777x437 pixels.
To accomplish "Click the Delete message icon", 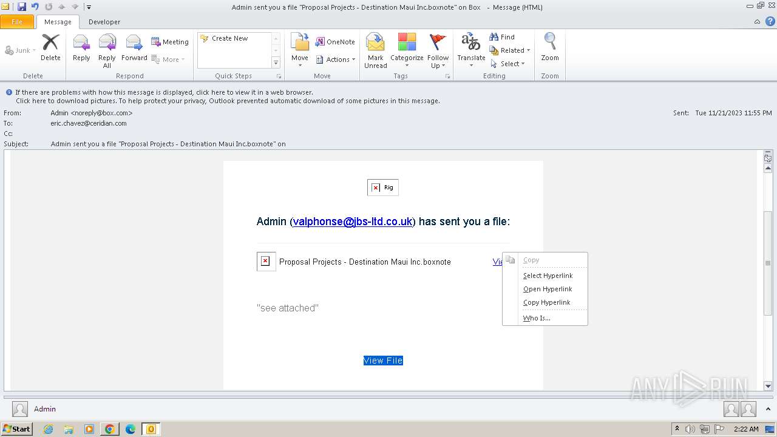I will pyautogui.click(x=50, y=47).
